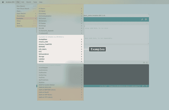Viewport: 169px width, 110px height.
Task: Click the scroll-down arrow at menu bottom
Action: pyautogui.click(x=60, y=99)
